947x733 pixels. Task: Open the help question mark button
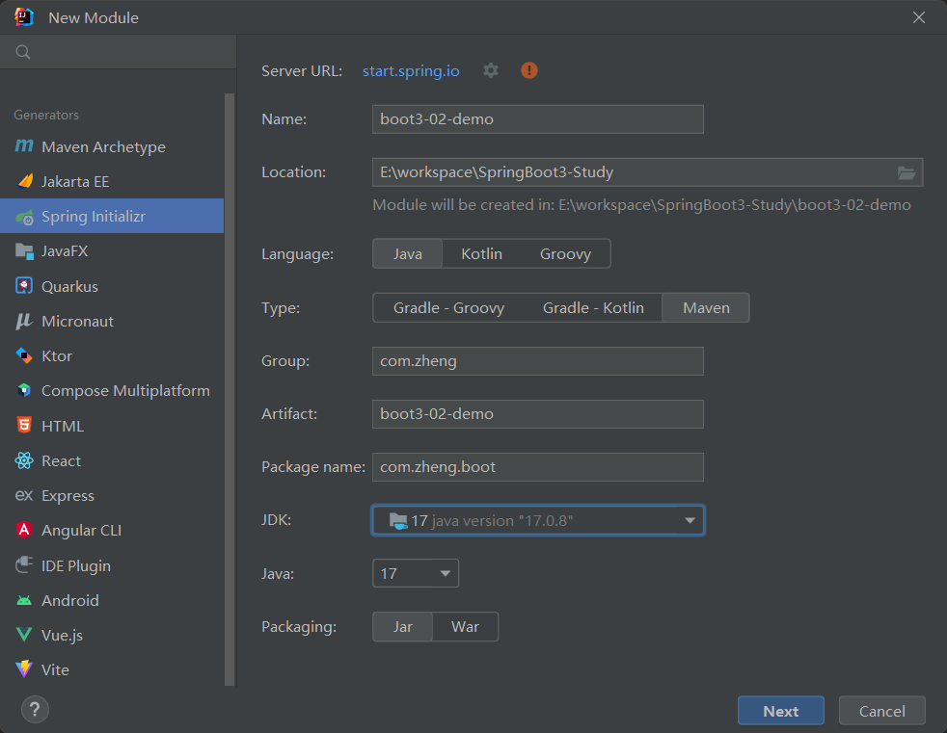click(x=35, y=710)
